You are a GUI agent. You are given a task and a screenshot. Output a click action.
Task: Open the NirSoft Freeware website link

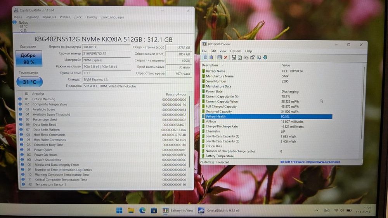pyautogui.click(x=310, y=162)
